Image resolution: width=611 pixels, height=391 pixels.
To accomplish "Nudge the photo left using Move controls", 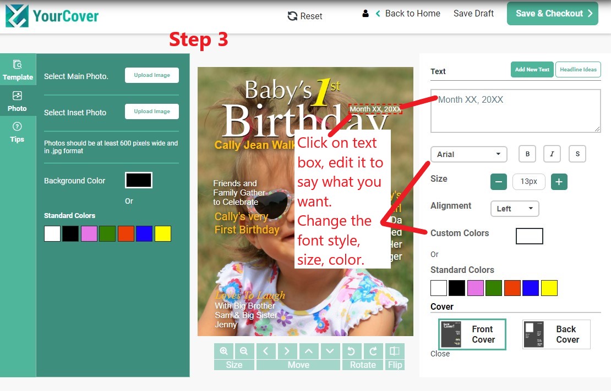I will pyautogui.click(x=266, y=350).
